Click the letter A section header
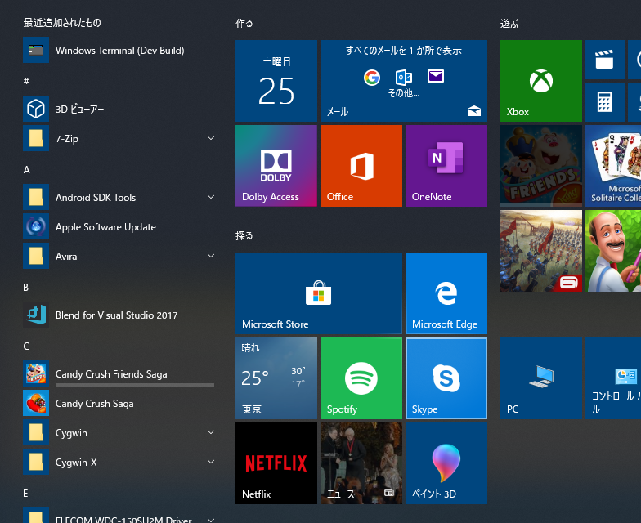Image resolution: width=641 pixels, height=523 pixels. (26, 170)
